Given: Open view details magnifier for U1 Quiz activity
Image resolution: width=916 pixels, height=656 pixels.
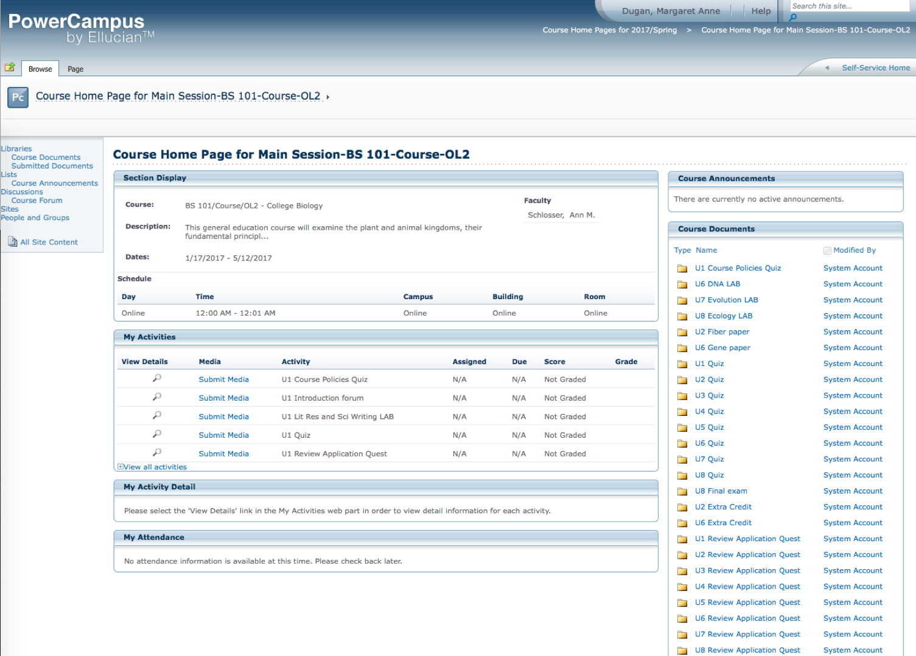Looking at the screenshot, I should 157,434.
